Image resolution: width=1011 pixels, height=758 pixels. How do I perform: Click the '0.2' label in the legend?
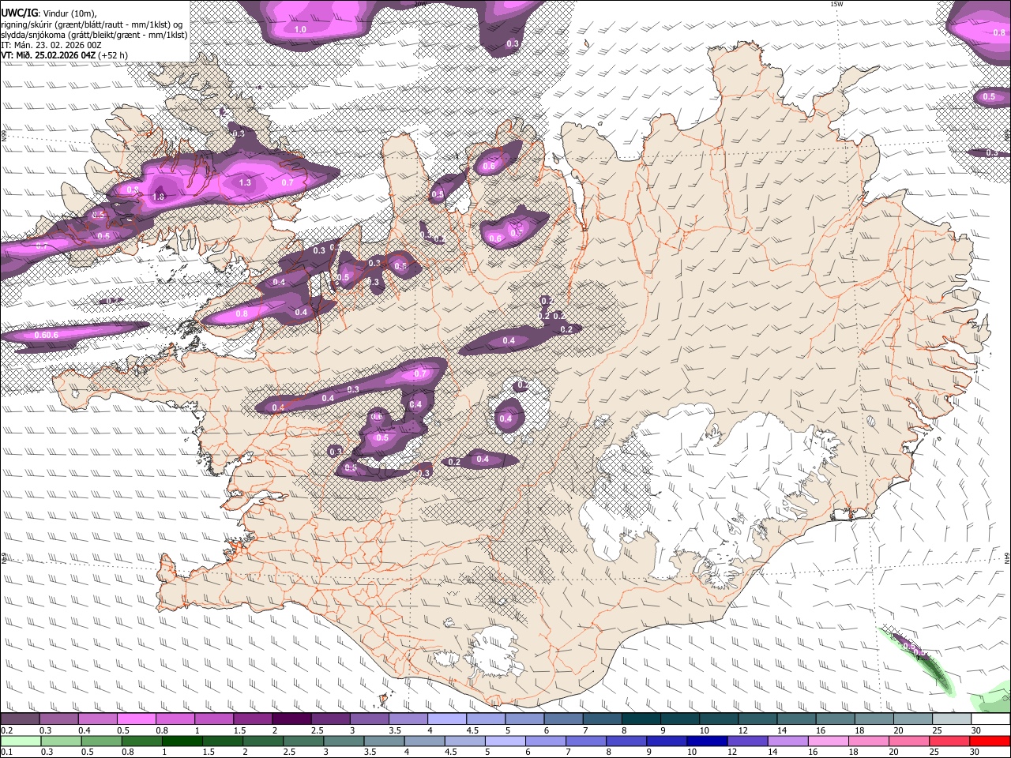click(6, 730)
